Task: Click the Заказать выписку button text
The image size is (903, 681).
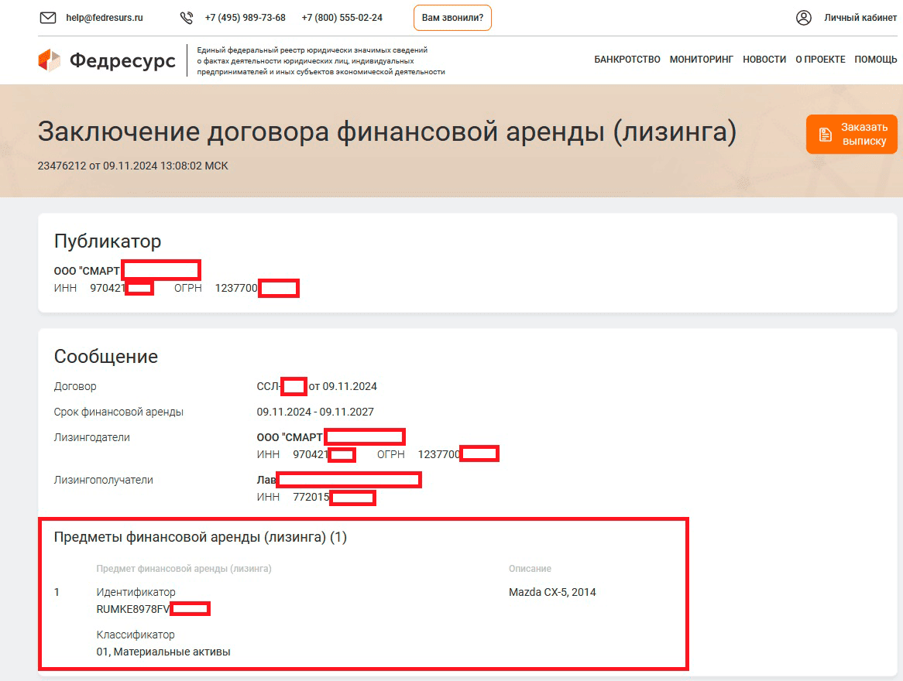Action: click(864, 135)
